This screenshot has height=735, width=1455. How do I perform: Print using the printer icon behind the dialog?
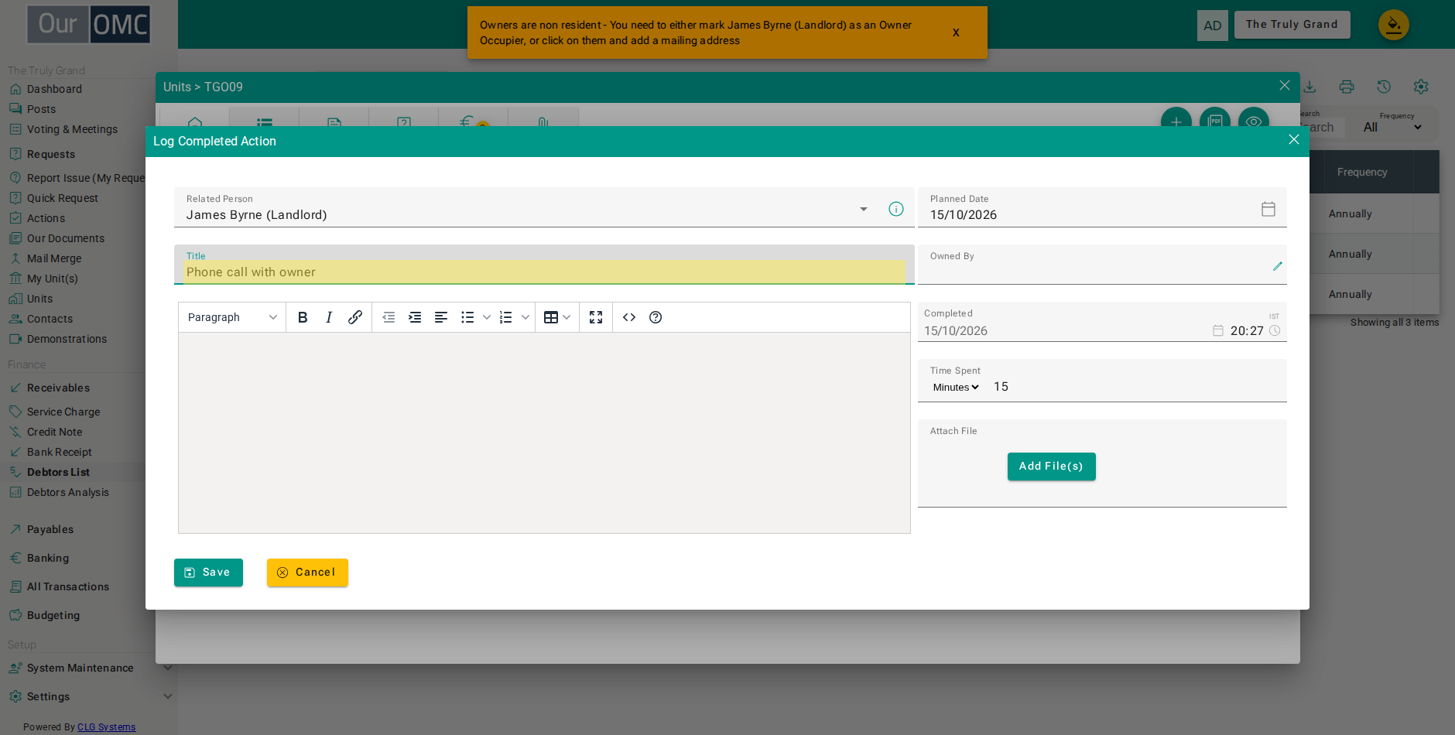pyautogui.click(x=1347, y=87)
